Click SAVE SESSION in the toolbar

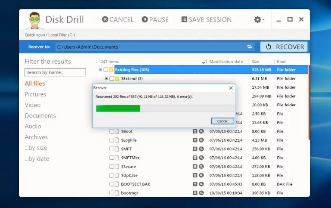click(x=207, y=19)
